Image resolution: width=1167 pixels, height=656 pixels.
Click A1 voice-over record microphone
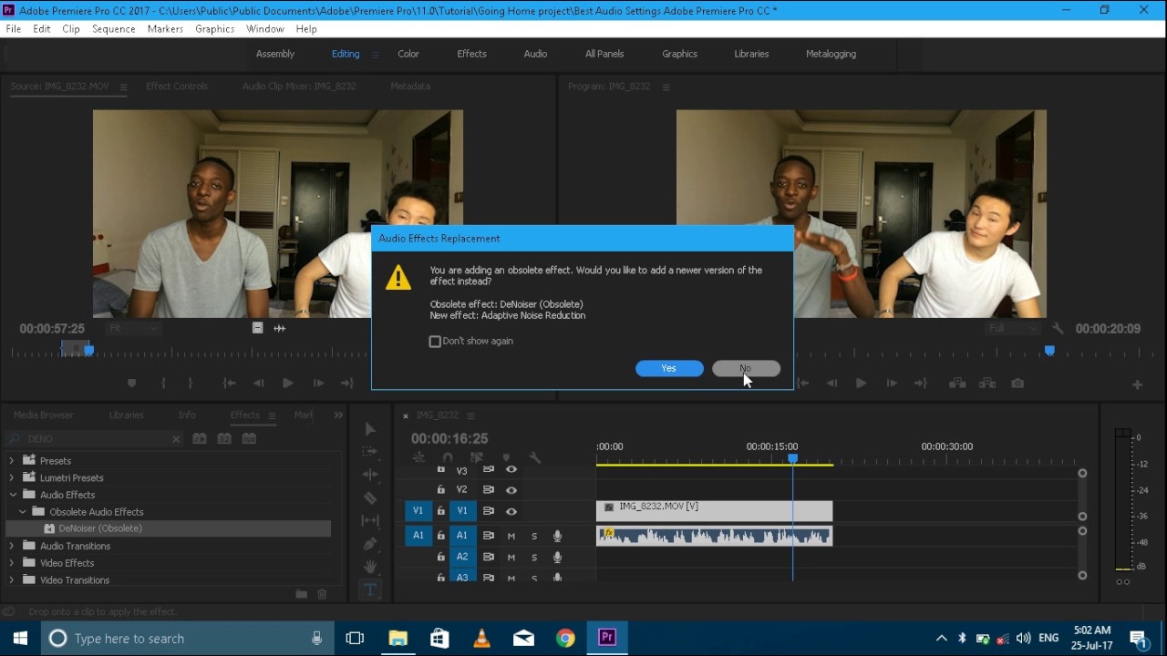557,536
